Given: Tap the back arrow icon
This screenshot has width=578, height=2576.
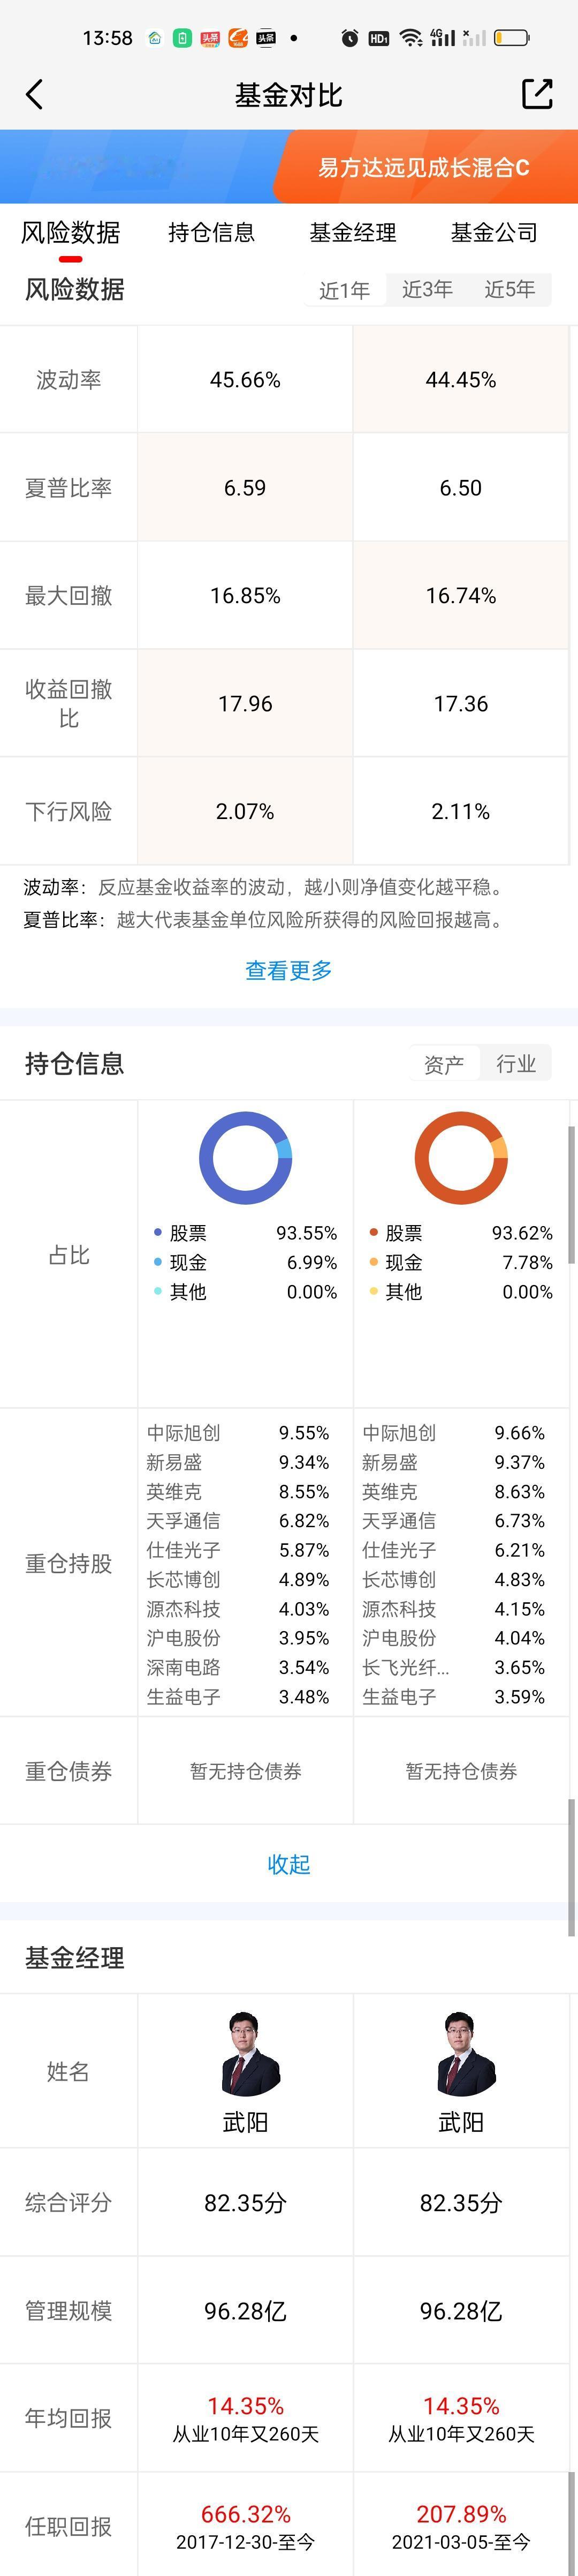Looking at the screenshot, I should (x=34, y=95).
